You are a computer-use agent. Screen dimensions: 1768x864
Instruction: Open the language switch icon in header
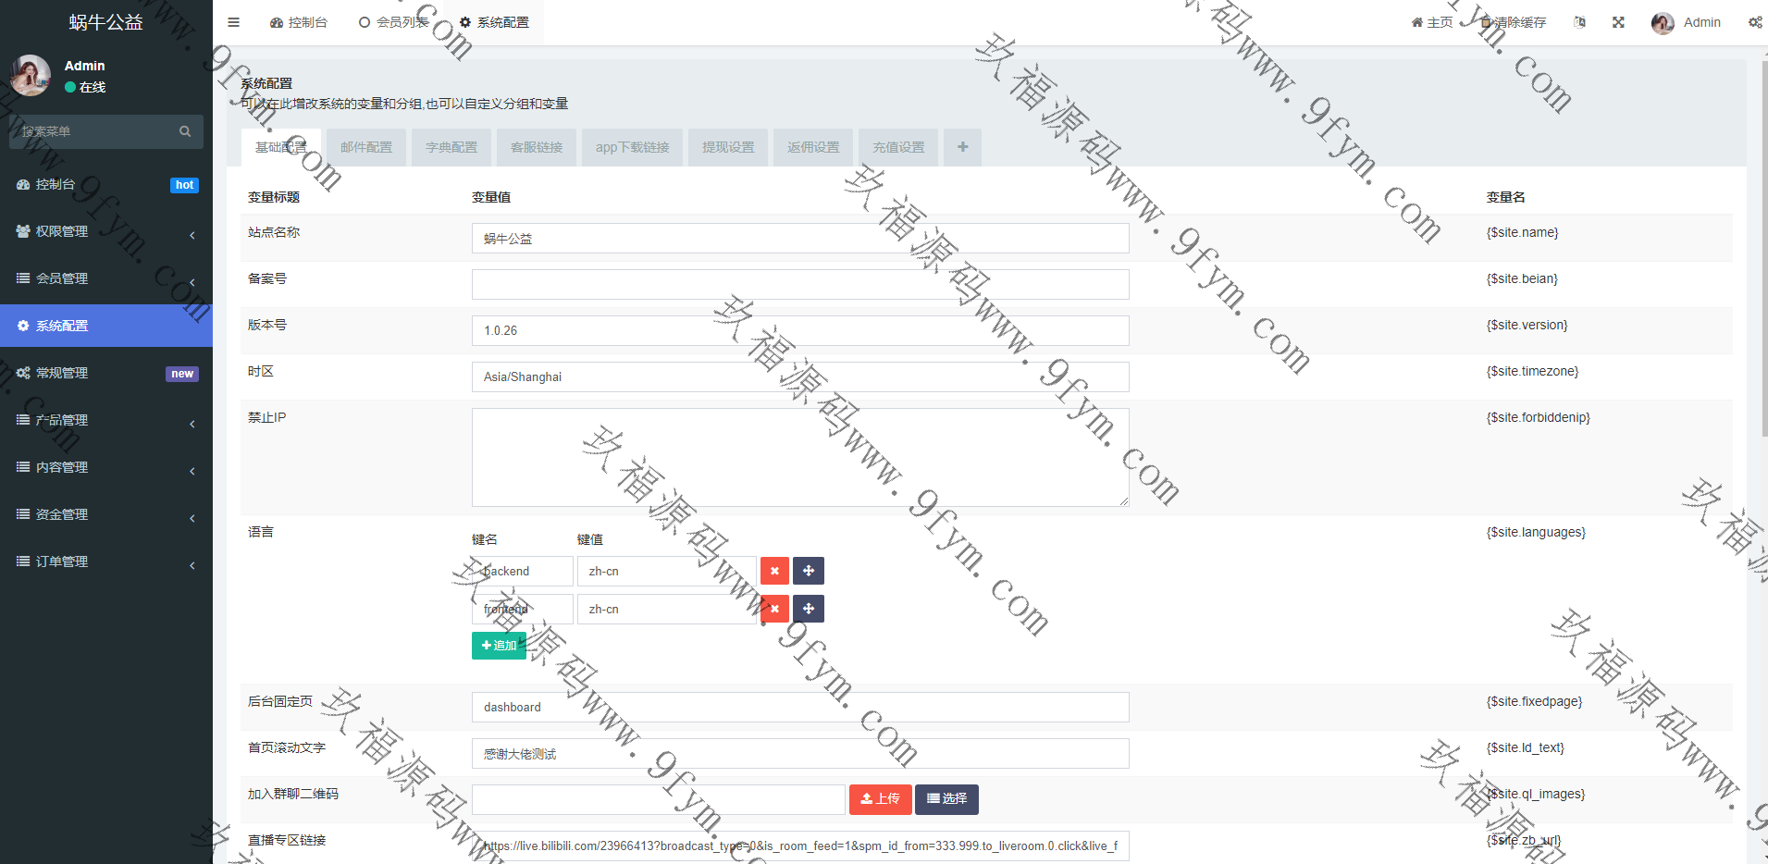1579,22
